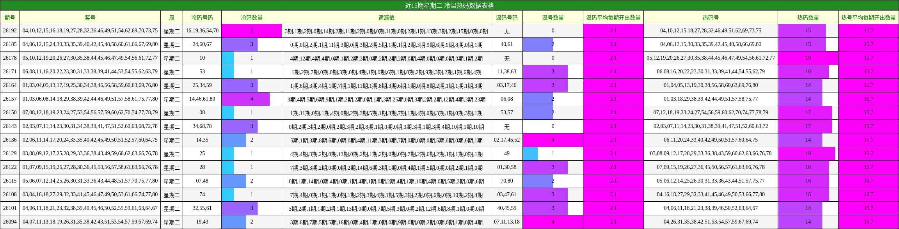The width and height of the screenshot is (899, 229).
Task: Click cold codes cell 34,68,78
Action: tap(202, 126)
